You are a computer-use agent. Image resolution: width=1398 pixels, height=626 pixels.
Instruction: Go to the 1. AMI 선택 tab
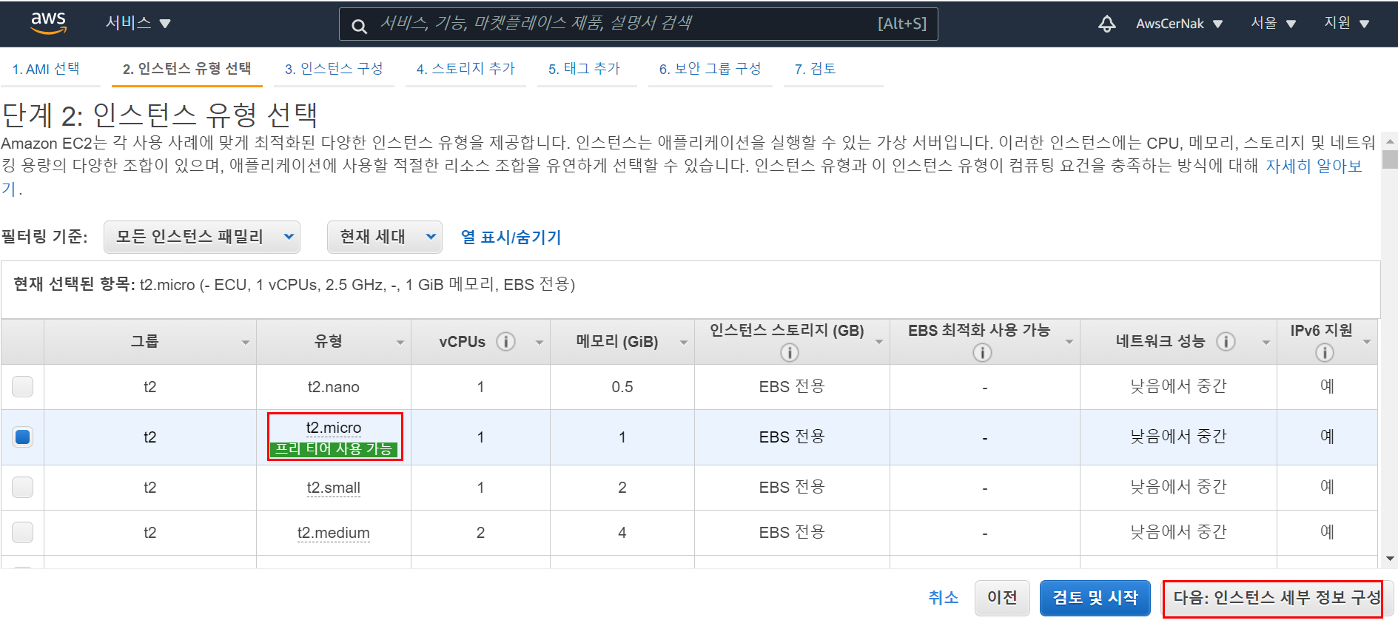pyautogui.click(x=46, y=69)
